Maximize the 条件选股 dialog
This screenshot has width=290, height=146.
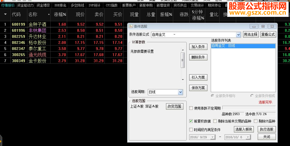[263, 26]
